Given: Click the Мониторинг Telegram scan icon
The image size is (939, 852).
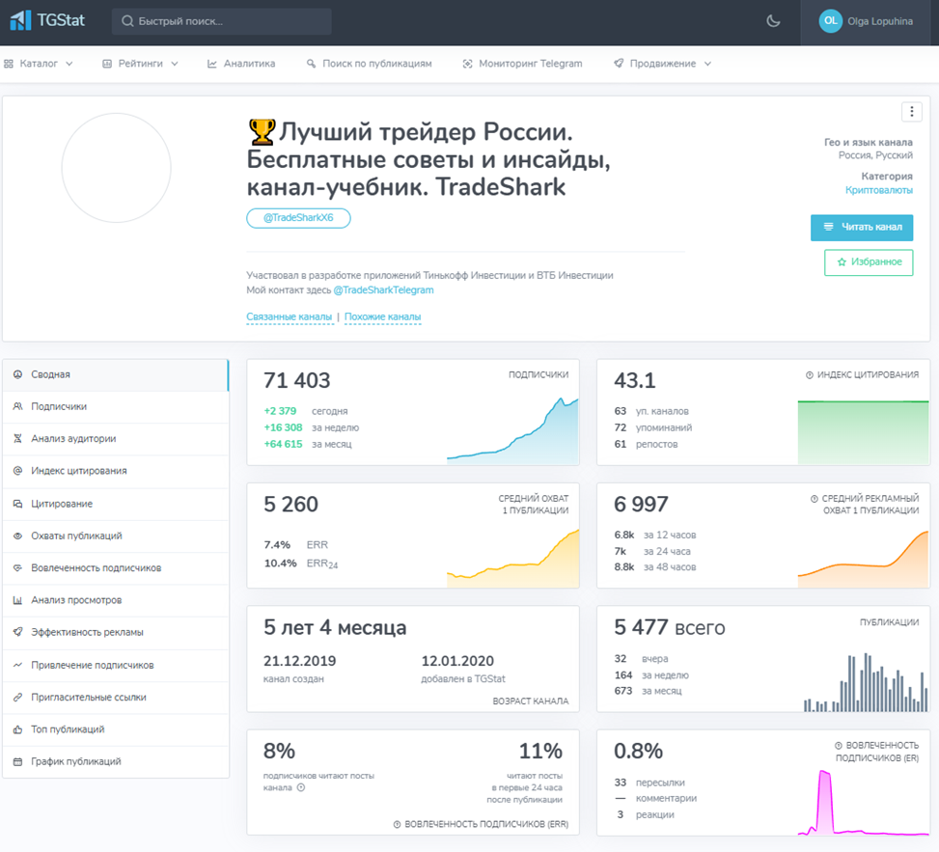Looking at the screenshot, I should click(x=468, y=64).
